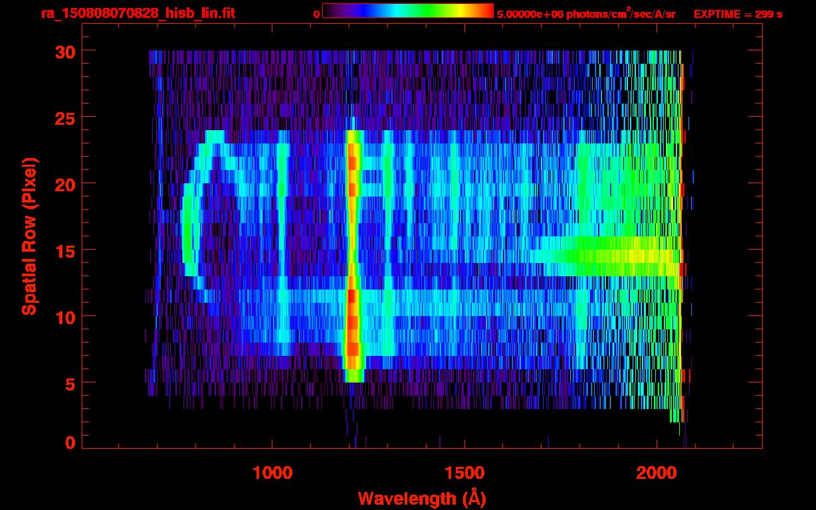This screenshot has height=510, width=816.
Task: Click the color scale bar at top
Action: (x=408, y=11)
